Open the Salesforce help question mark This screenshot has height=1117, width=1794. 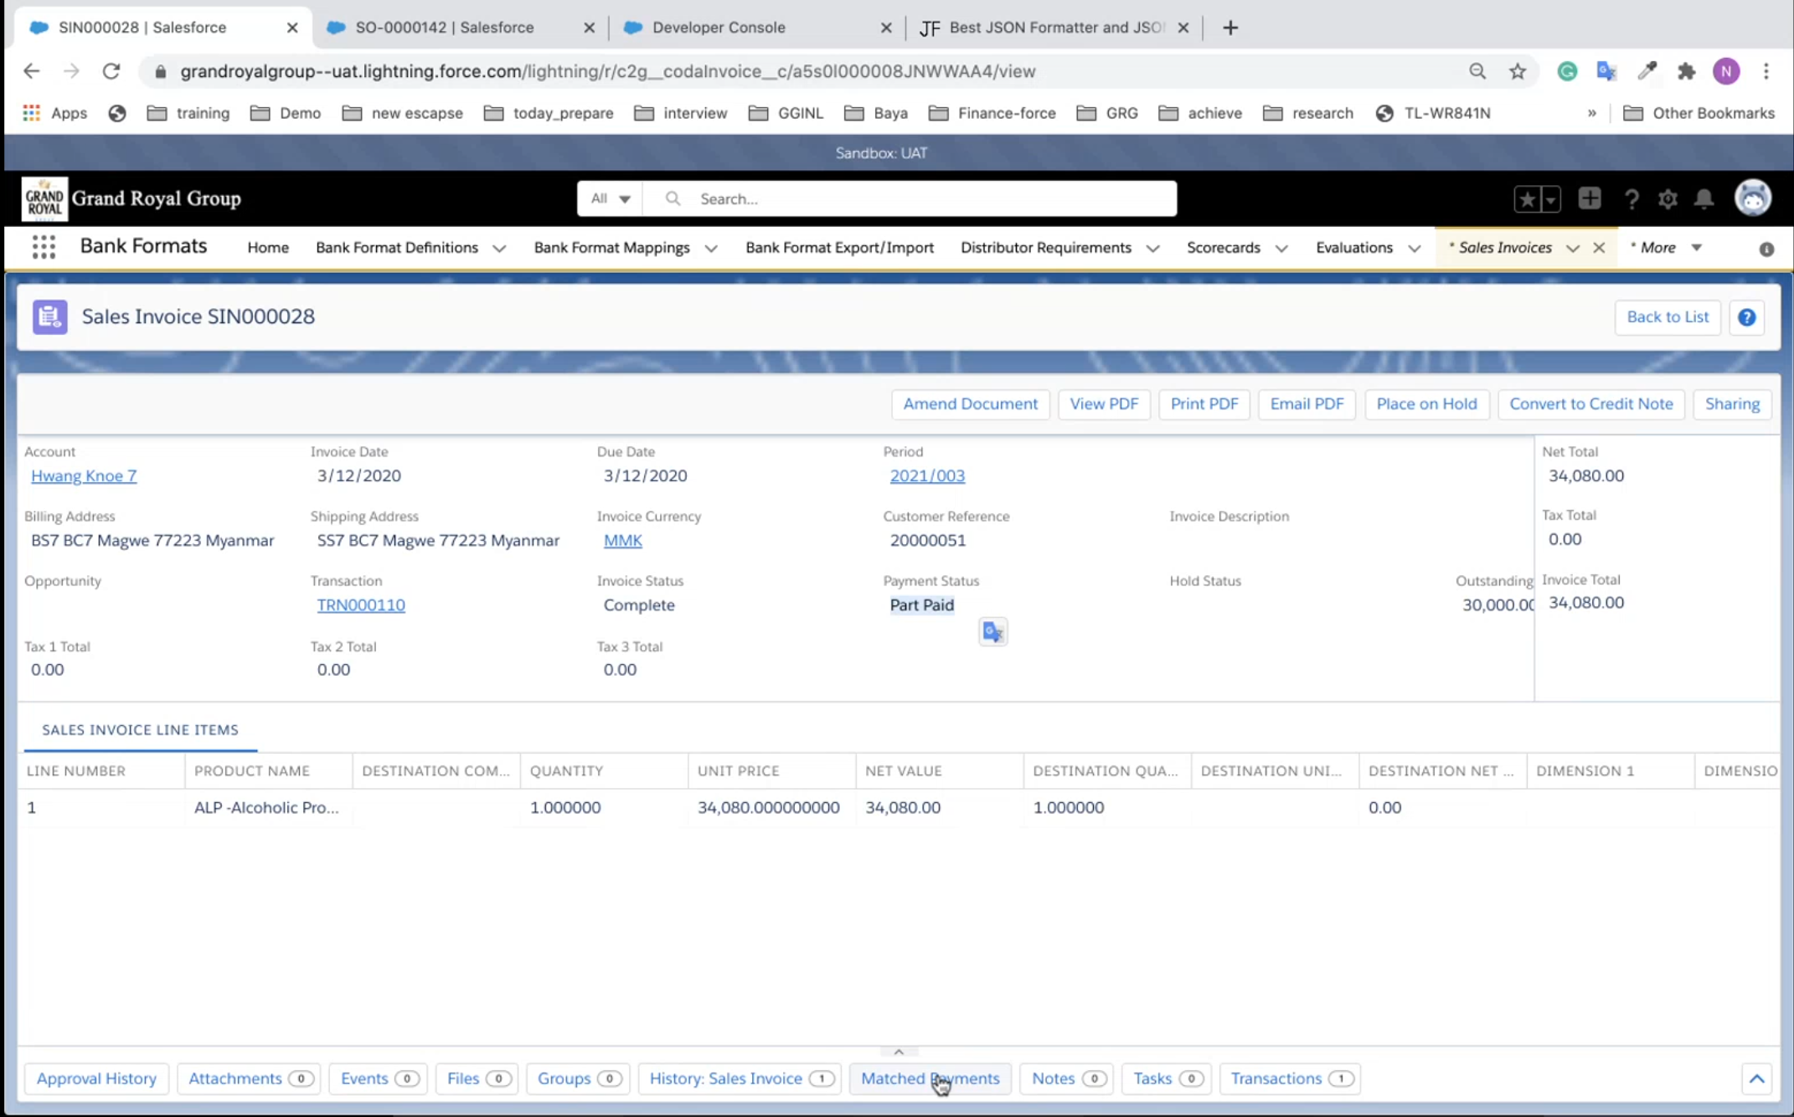1631,199
